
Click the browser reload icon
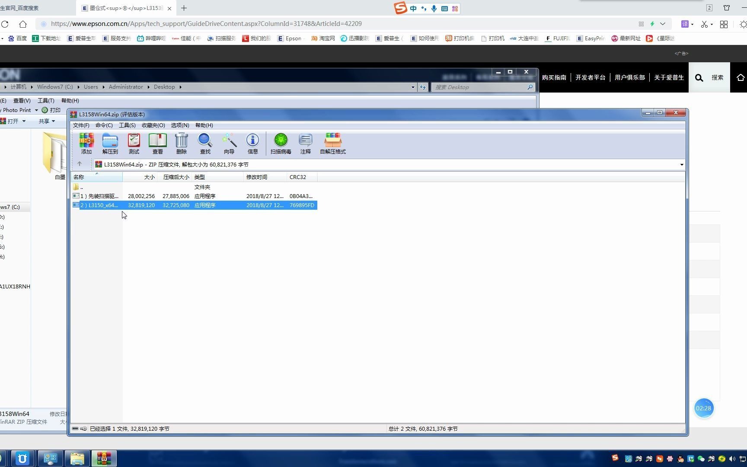click(5, 24)
